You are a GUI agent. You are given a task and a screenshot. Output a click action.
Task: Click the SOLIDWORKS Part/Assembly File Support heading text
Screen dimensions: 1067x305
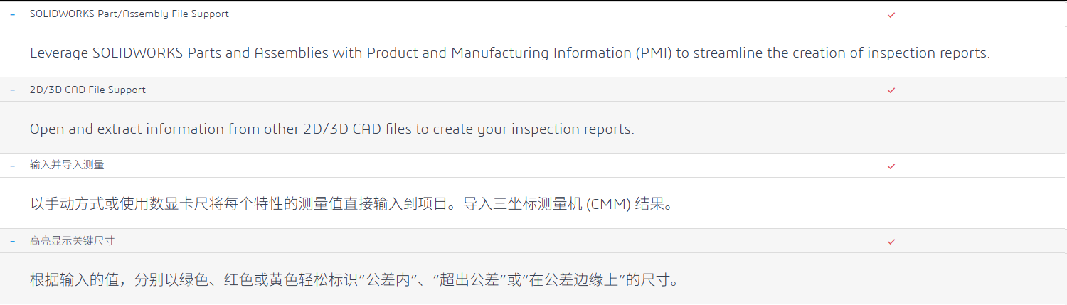[x=129, y=14]
